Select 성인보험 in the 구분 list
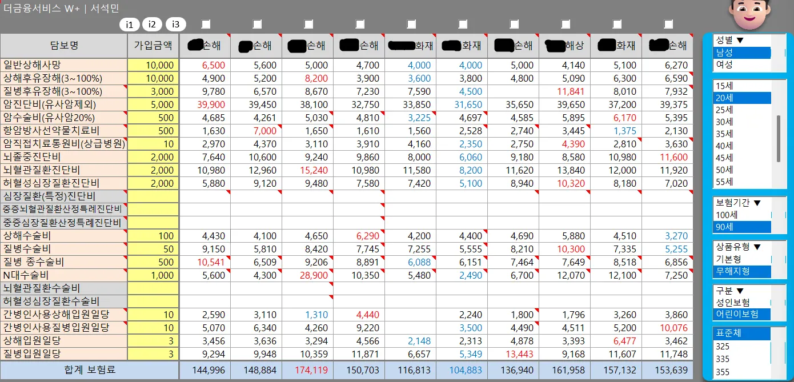Viewport: 794px width, 382px height. click(x=741, y=303)
